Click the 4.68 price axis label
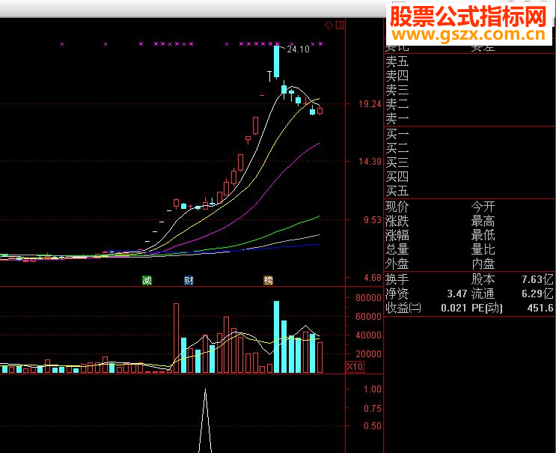Viewport: 556px width, 453px height. (373, 278)
